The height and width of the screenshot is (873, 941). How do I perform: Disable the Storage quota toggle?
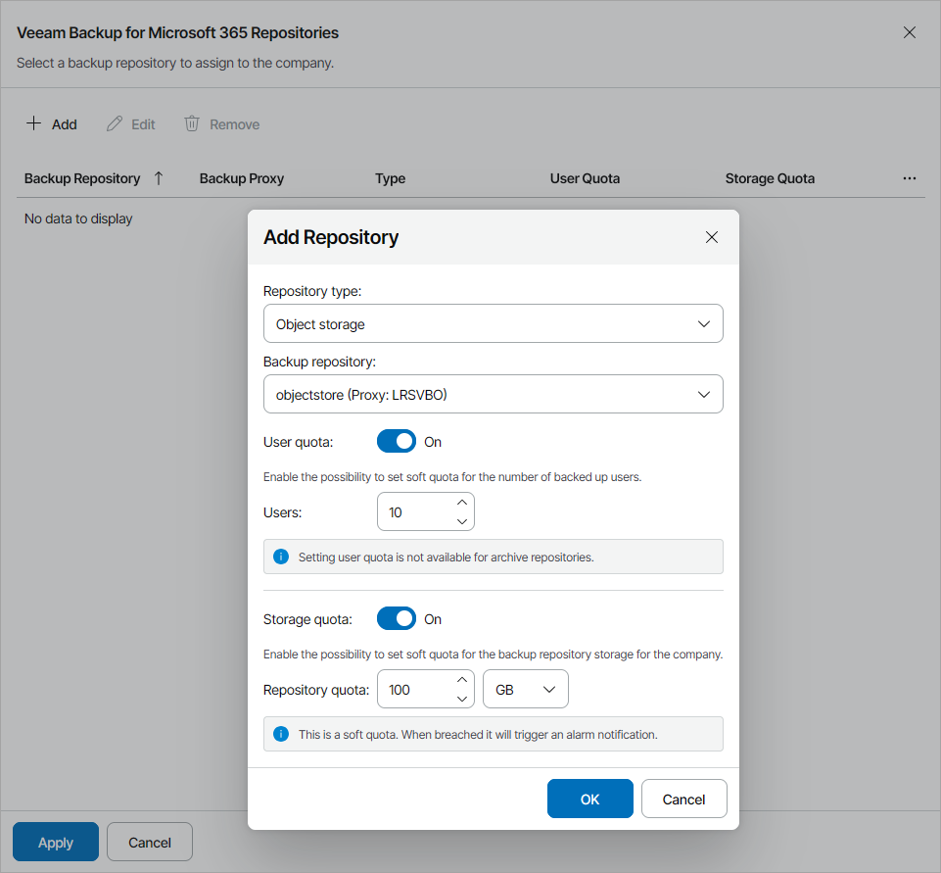(x=397, y=618)
